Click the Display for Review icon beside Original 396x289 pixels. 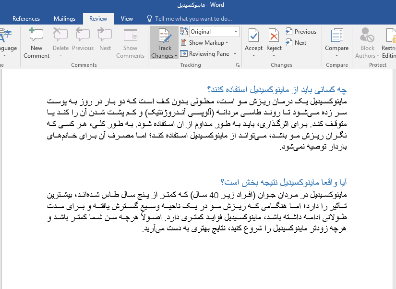point(184,31)
